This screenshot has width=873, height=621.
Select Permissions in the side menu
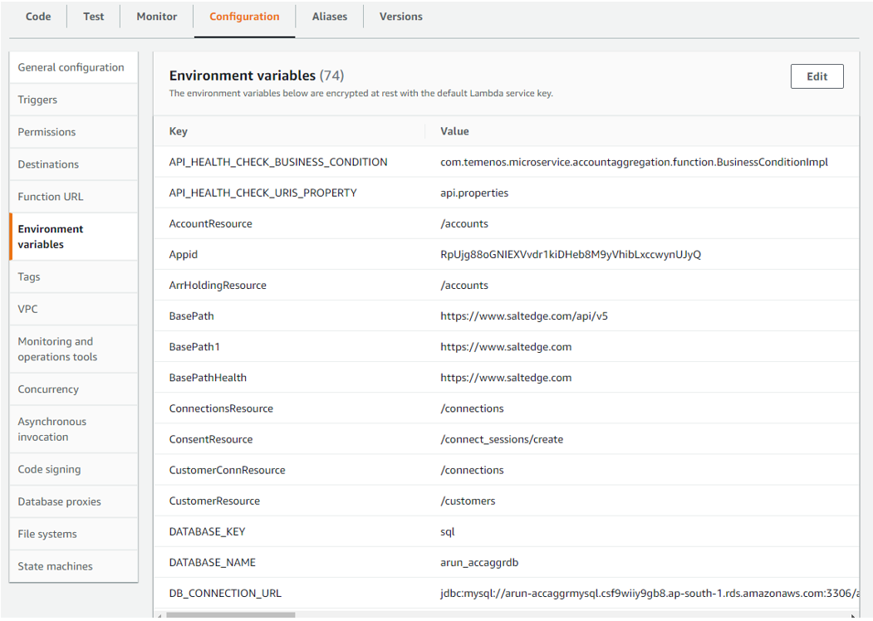pyautogui.click(x=47, y=133)
